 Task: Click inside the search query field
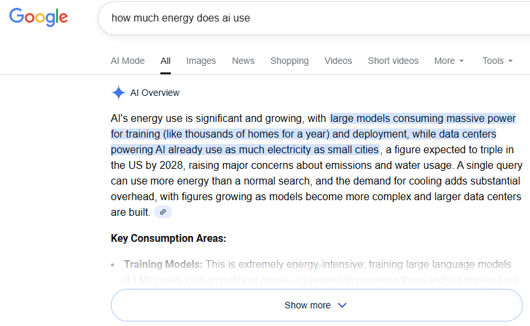click(293, 18)
